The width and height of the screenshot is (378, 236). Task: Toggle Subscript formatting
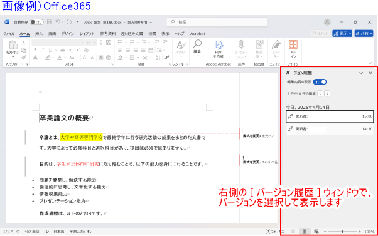point(70,50)
